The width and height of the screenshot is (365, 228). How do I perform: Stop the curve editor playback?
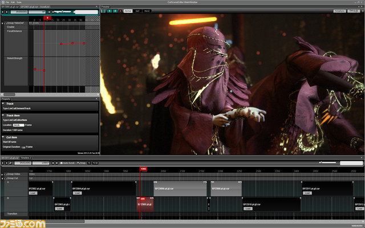[6, 12]
